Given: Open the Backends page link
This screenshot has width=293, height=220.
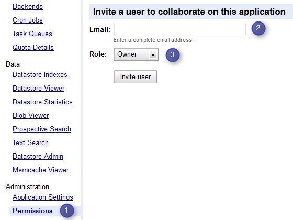Looking at the screenshot, I should coord(28,6).
